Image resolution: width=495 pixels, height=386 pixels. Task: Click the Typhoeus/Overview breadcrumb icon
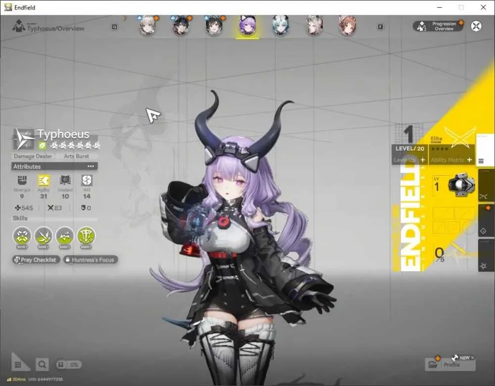pyautogui.click(x=19, y=26)
